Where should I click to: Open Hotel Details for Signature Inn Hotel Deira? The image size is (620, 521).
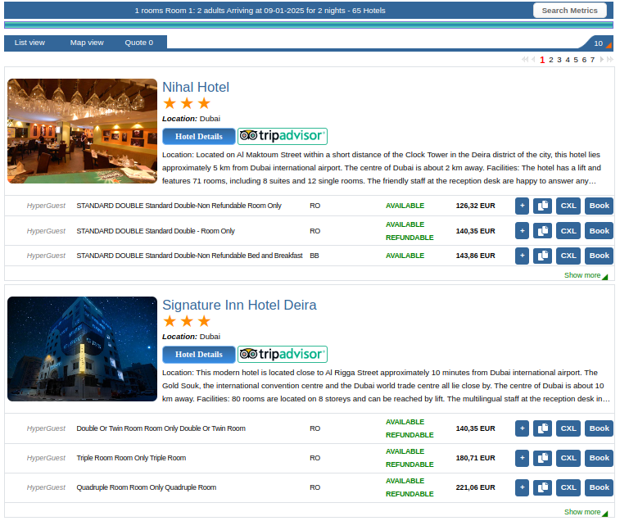199,355
